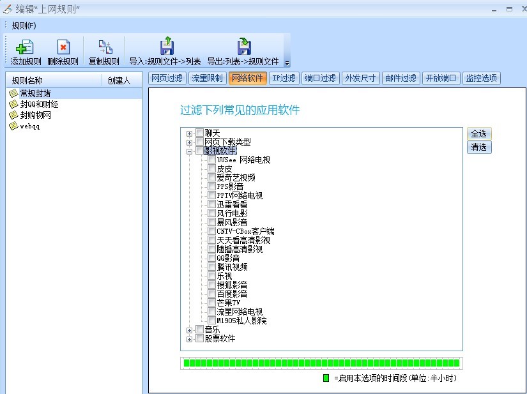Screen dimensions: 527x394
Task: Click the 全选 select-all button
Action: (x=479, y=133)
